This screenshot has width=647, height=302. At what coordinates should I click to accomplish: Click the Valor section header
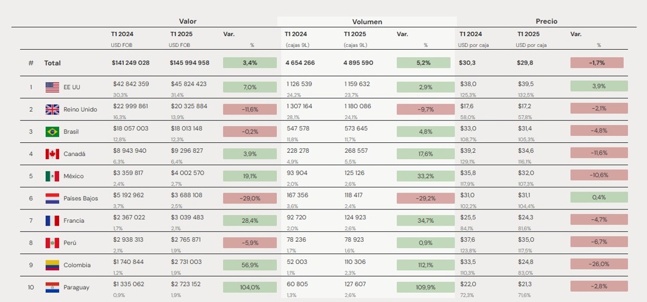188,21
